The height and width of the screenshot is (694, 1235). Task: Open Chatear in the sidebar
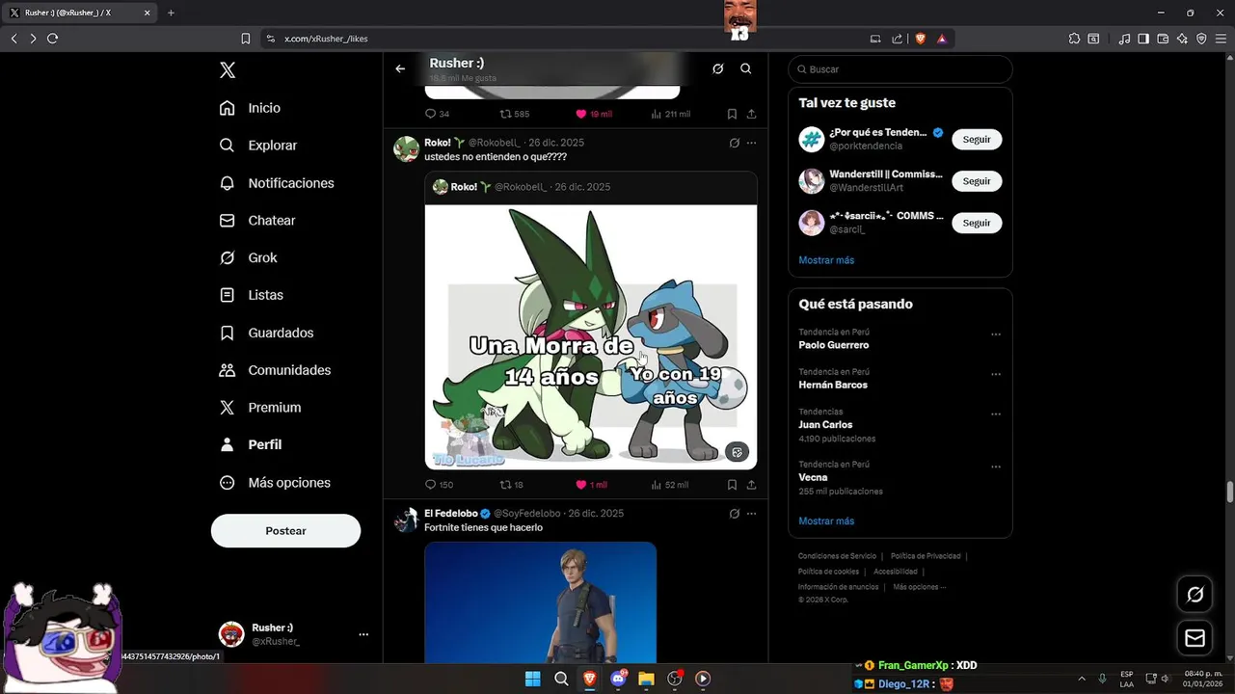coord(257,221)
